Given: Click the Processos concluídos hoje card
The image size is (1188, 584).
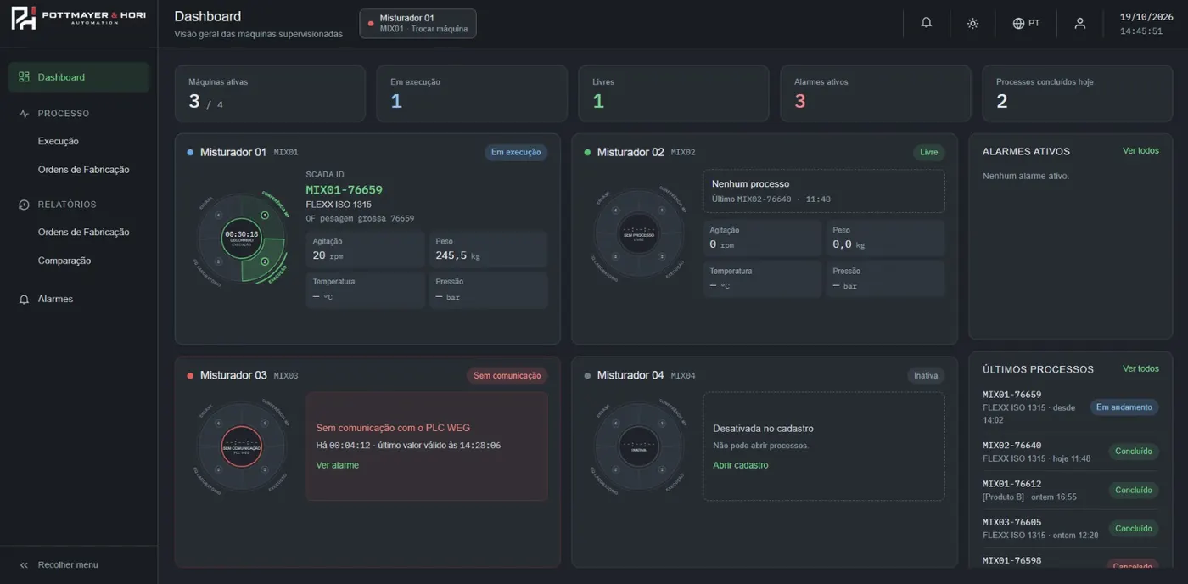Looking at the screenshot, I should (1078, 93).
